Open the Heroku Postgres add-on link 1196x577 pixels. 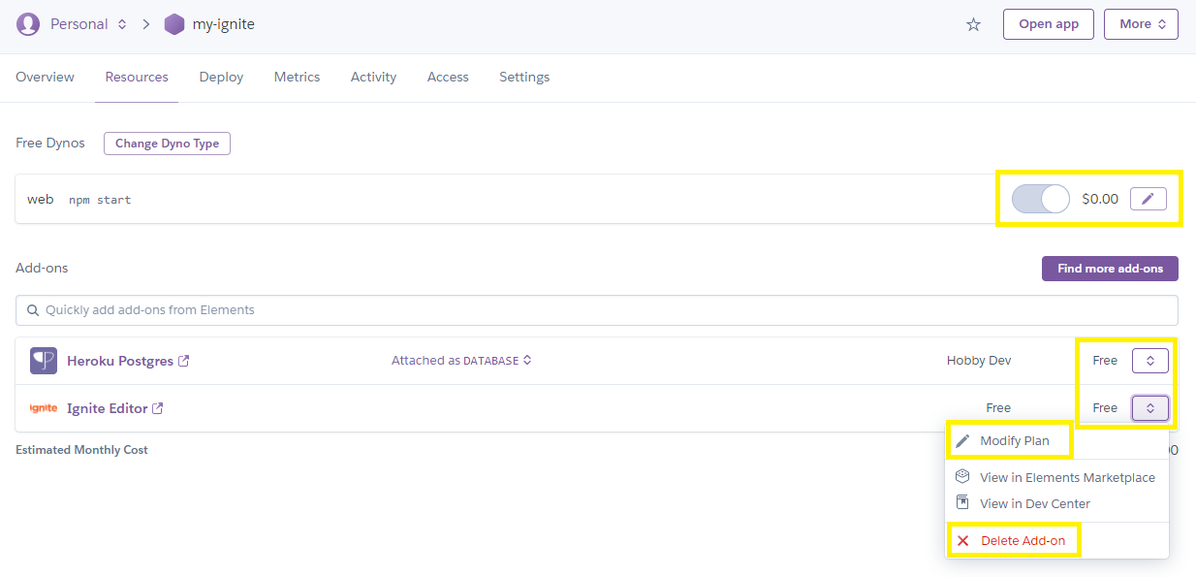[120, 361]
